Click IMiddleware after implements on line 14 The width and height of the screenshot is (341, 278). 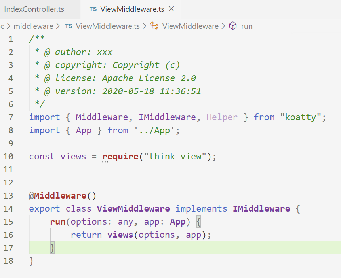(x=261, y=209)
